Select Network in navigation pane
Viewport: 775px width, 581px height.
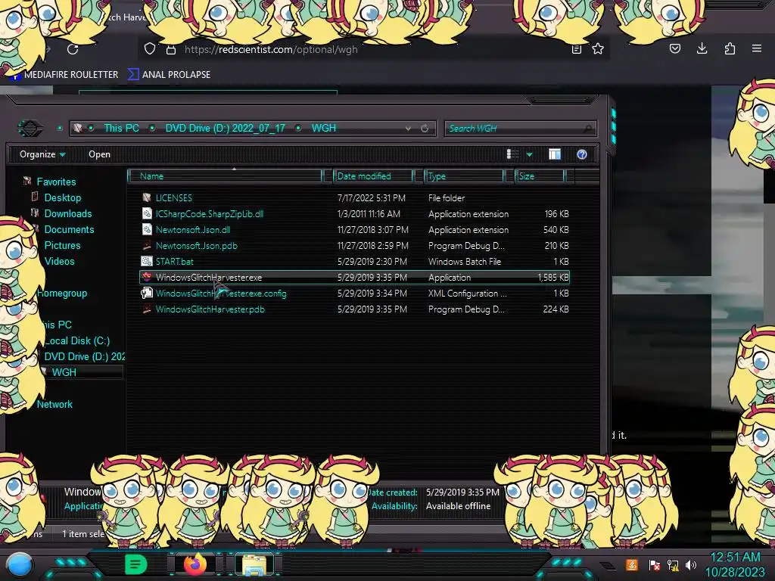click(x=54, y=404)
